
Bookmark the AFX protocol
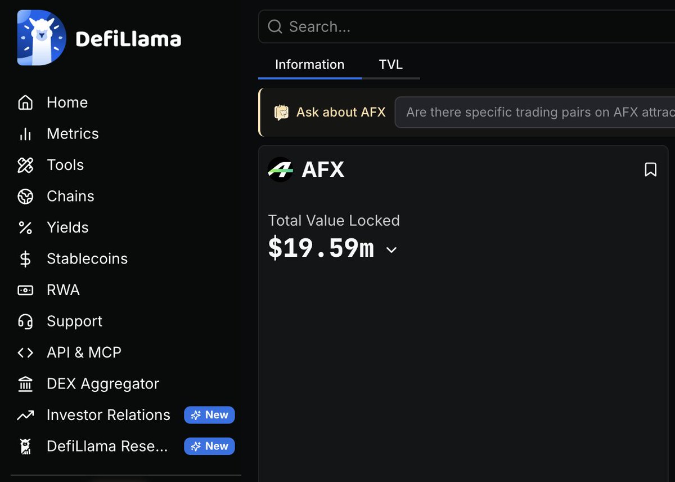(x=650, y=169)
